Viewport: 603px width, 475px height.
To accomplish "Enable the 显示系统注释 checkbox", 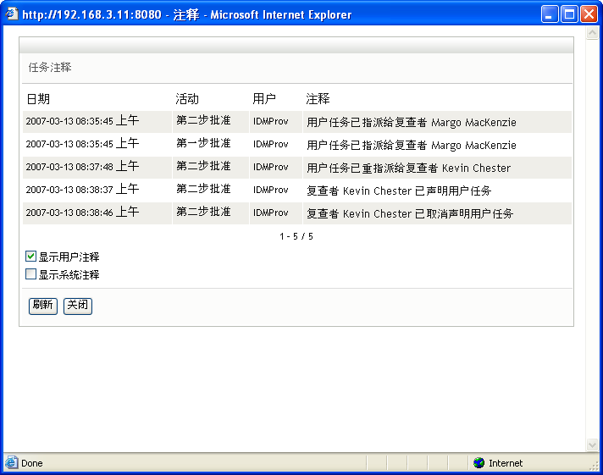I will pyautogui.click(x=30, y=273).
